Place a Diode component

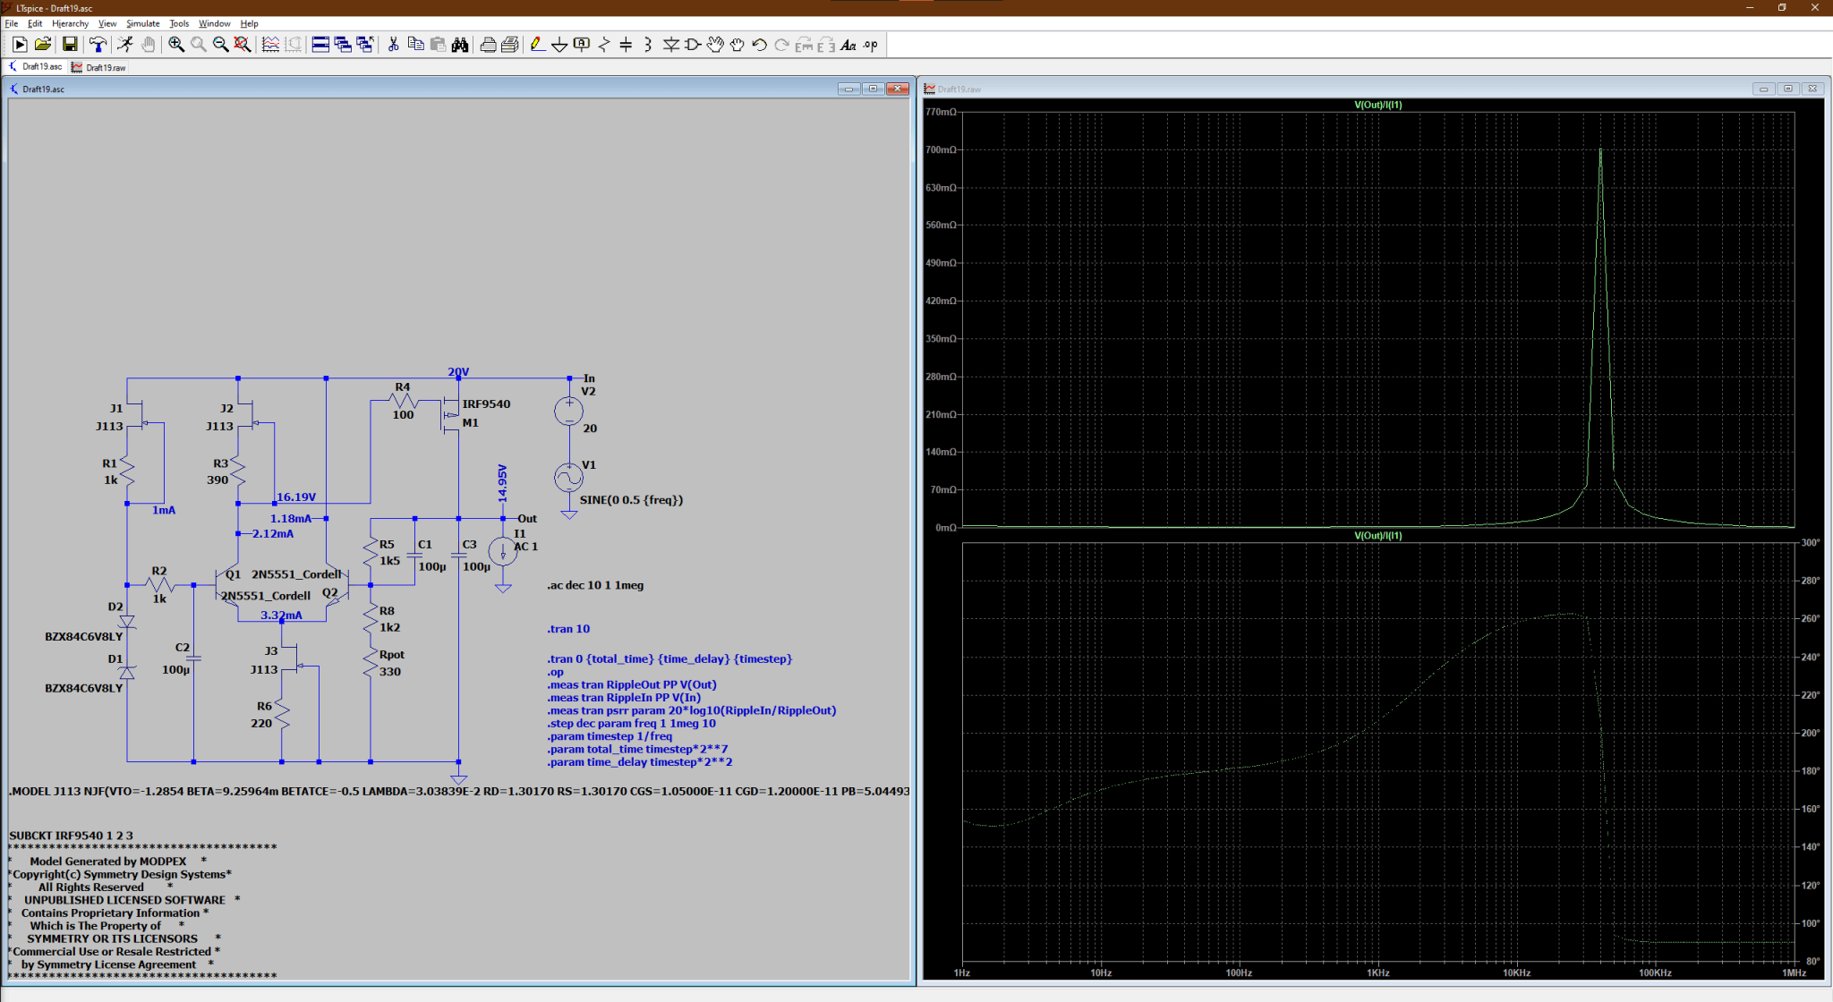click(x=670, y=45)
